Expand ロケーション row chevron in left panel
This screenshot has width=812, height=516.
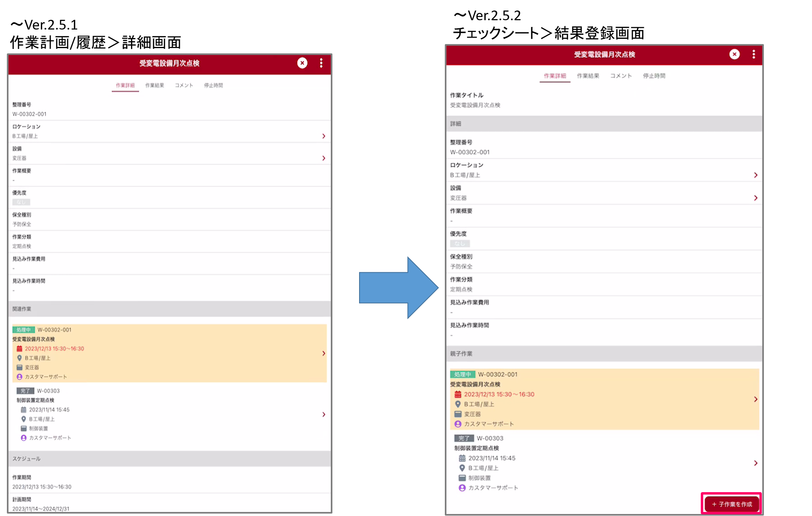tap(324, 136)
